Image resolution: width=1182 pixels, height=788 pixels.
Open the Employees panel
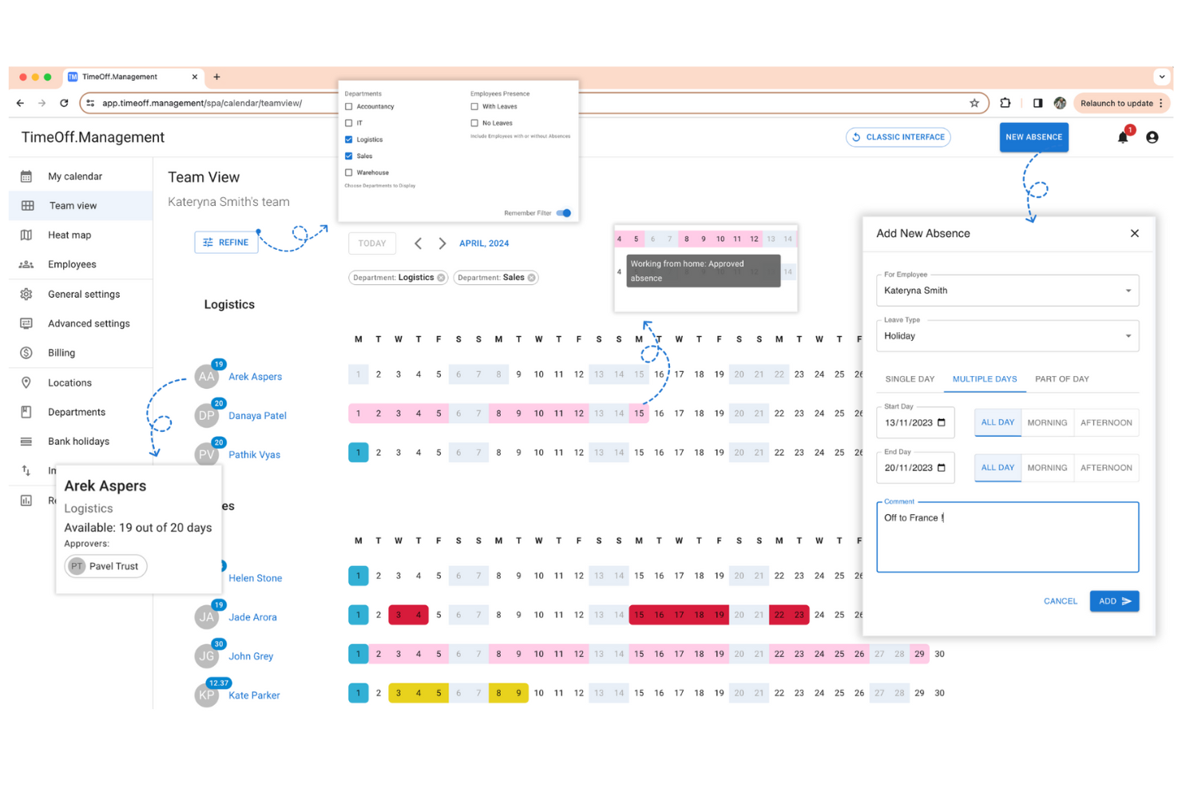[x=72, y=264]
